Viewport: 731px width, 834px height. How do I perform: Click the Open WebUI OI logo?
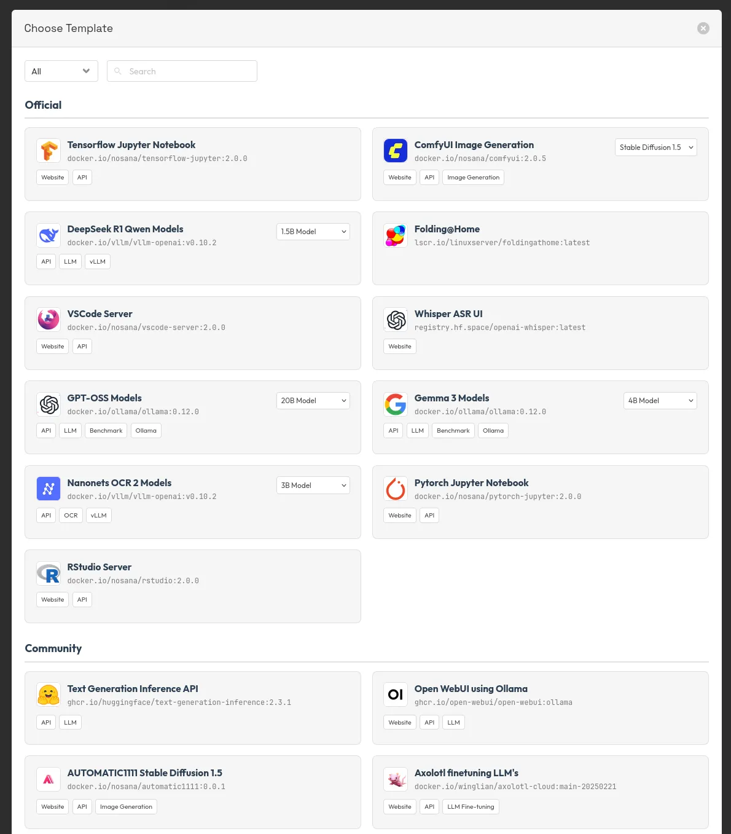(396, 694)
